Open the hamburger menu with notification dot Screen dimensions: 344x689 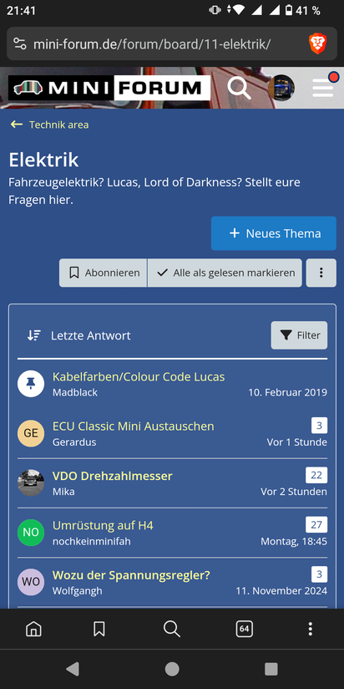324,88
